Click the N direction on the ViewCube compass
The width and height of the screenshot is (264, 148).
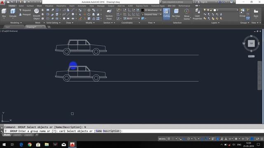click(251, 36)
